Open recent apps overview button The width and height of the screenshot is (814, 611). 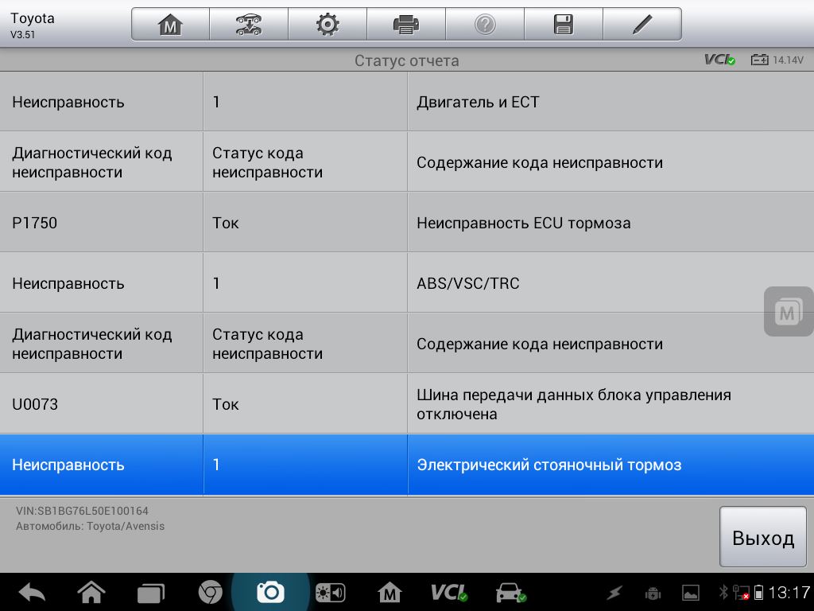tap(150, 592)
